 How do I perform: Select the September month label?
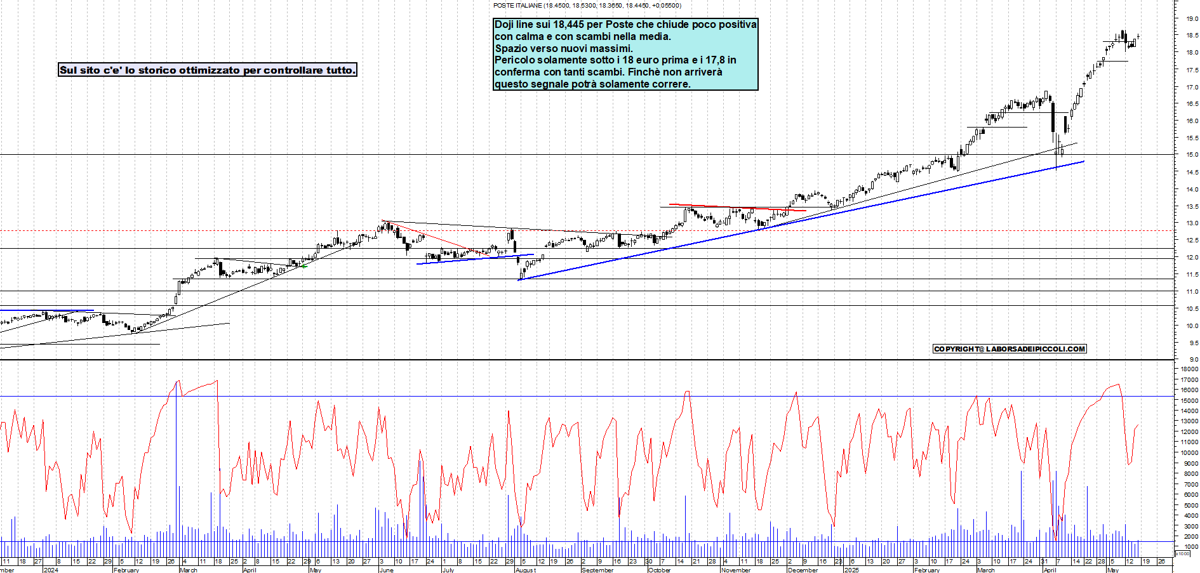tap(597, 570)
